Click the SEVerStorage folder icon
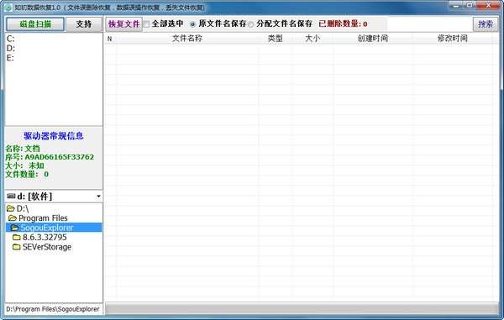Image resolution: width=504 pixels, height=320 pixels. [x=17, y=247]
